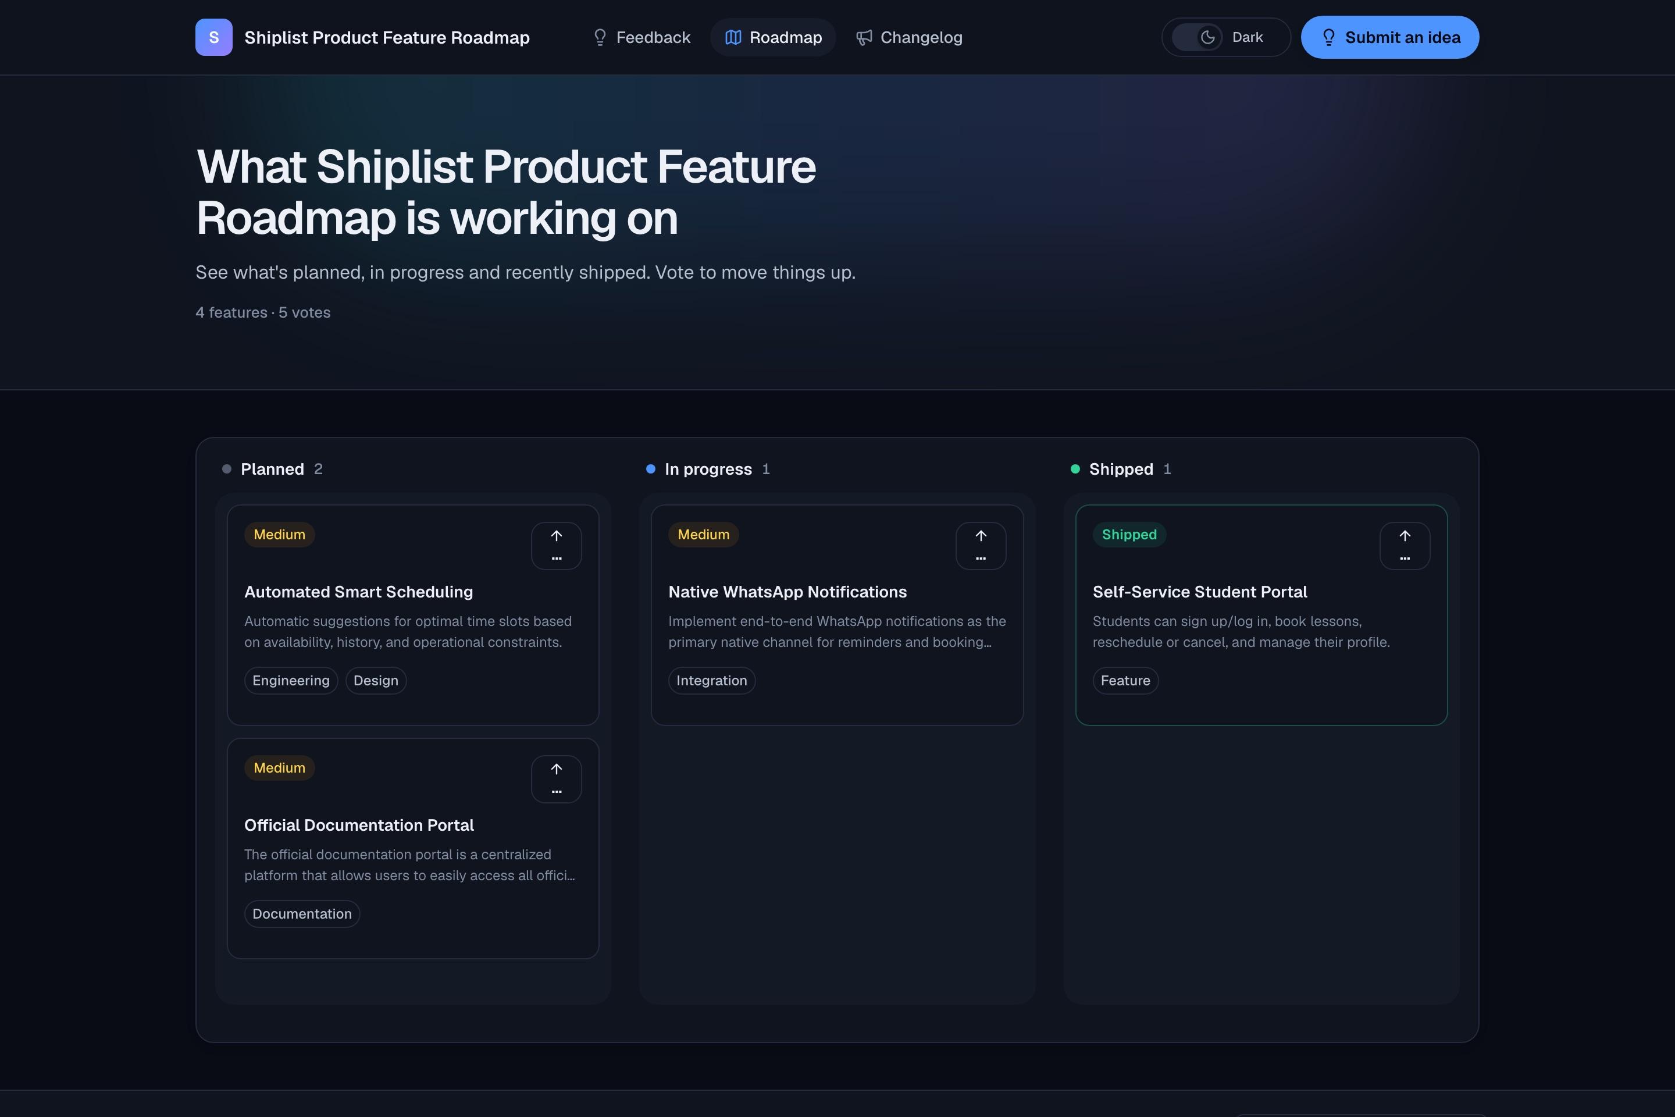Click the Integration tag
The width and height of the screenshot is (1675, 1117).
point(711,680)
